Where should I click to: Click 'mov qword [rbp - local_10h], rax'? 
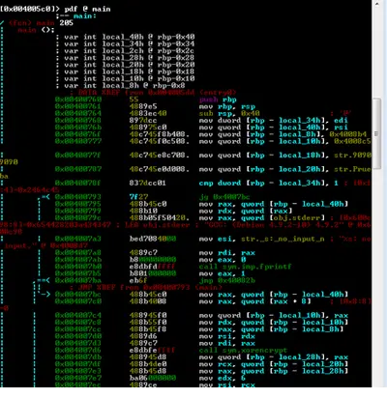[x=273, y=316]
